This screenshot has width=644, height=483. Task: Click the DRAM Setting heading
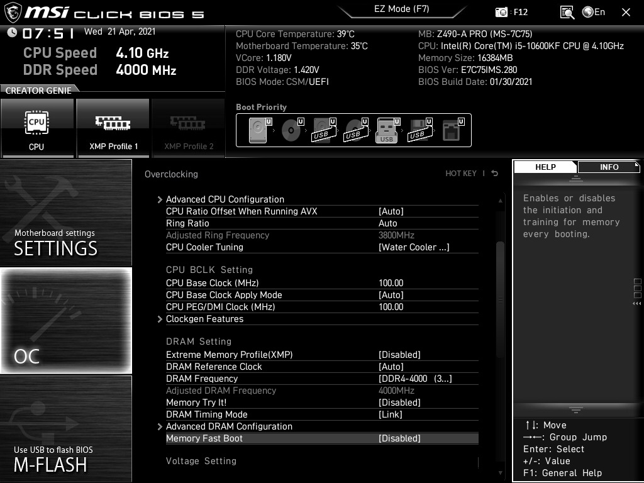[199, 341]
